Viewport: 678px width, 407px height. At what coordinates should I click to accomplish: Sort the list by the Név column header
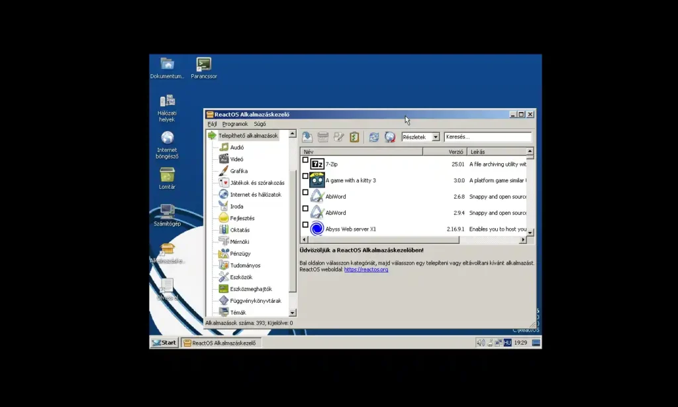362,152
